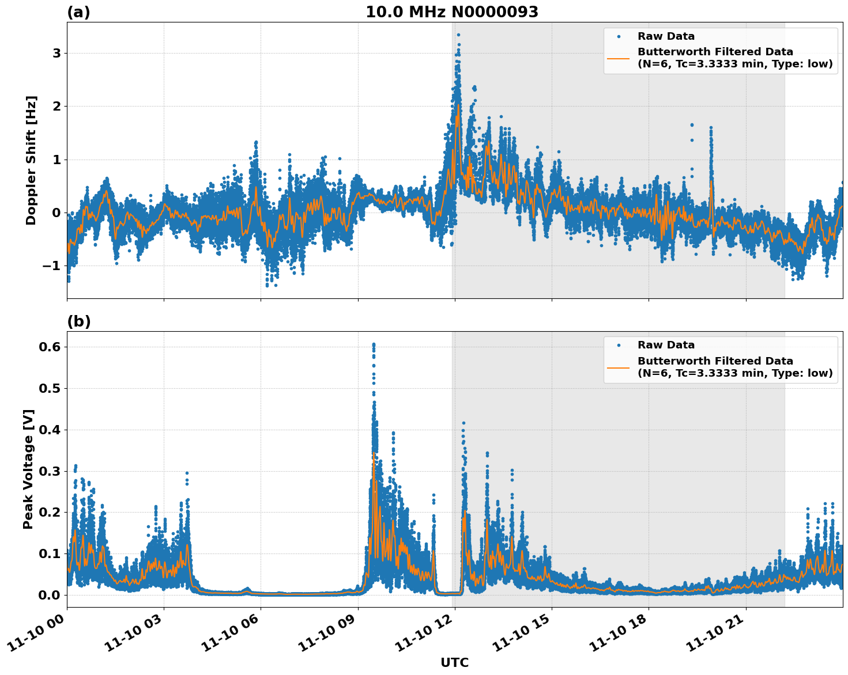
Task: Click the Peak Voltage [V] axis label
Action: 28,467
